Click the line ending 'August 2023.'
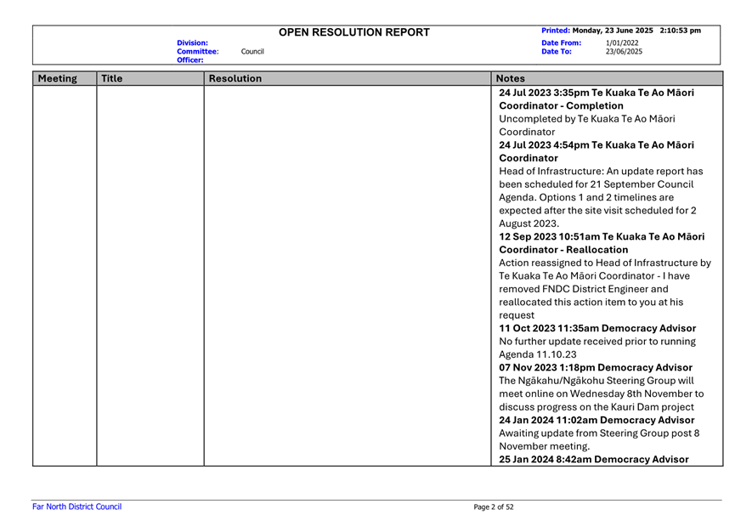 pos(529,224)
